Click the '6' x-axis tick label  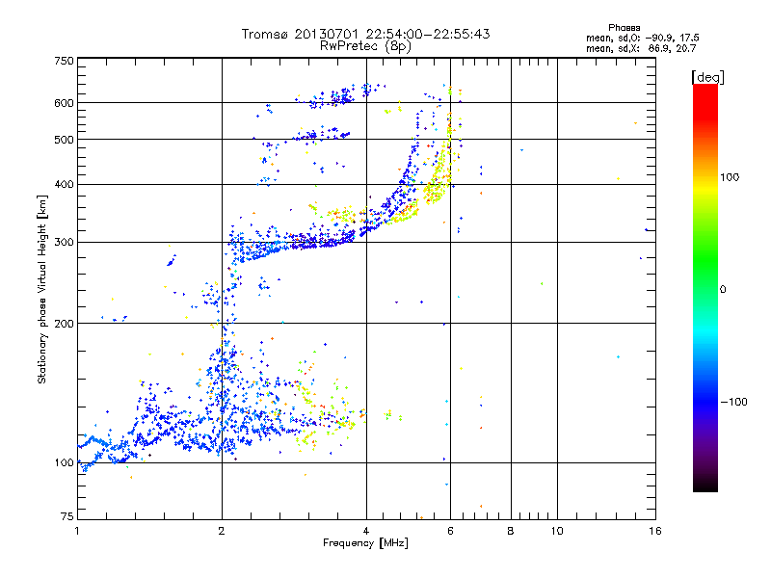[450, 531]
